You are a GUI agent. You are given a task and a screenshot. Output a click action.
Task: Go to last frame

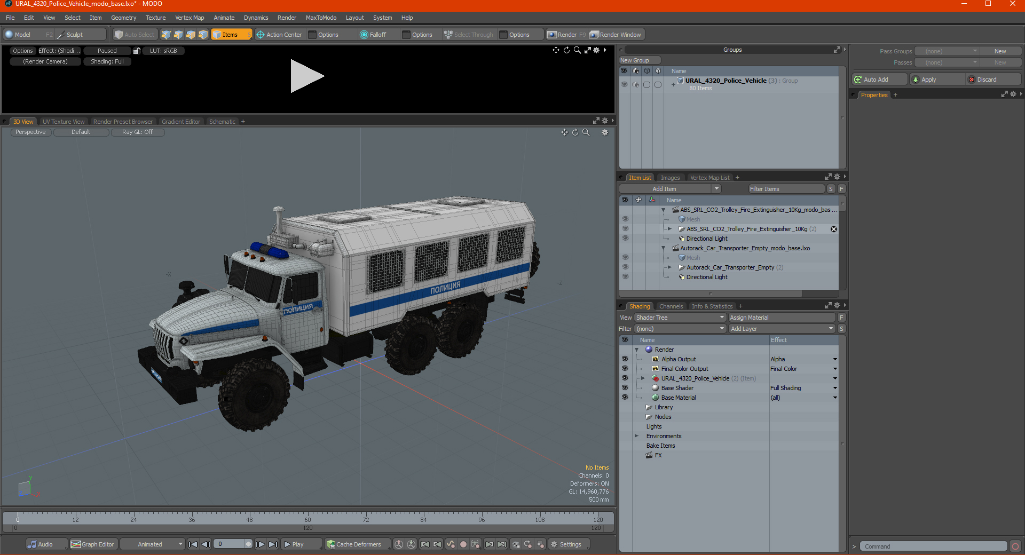tap(273, 544)
